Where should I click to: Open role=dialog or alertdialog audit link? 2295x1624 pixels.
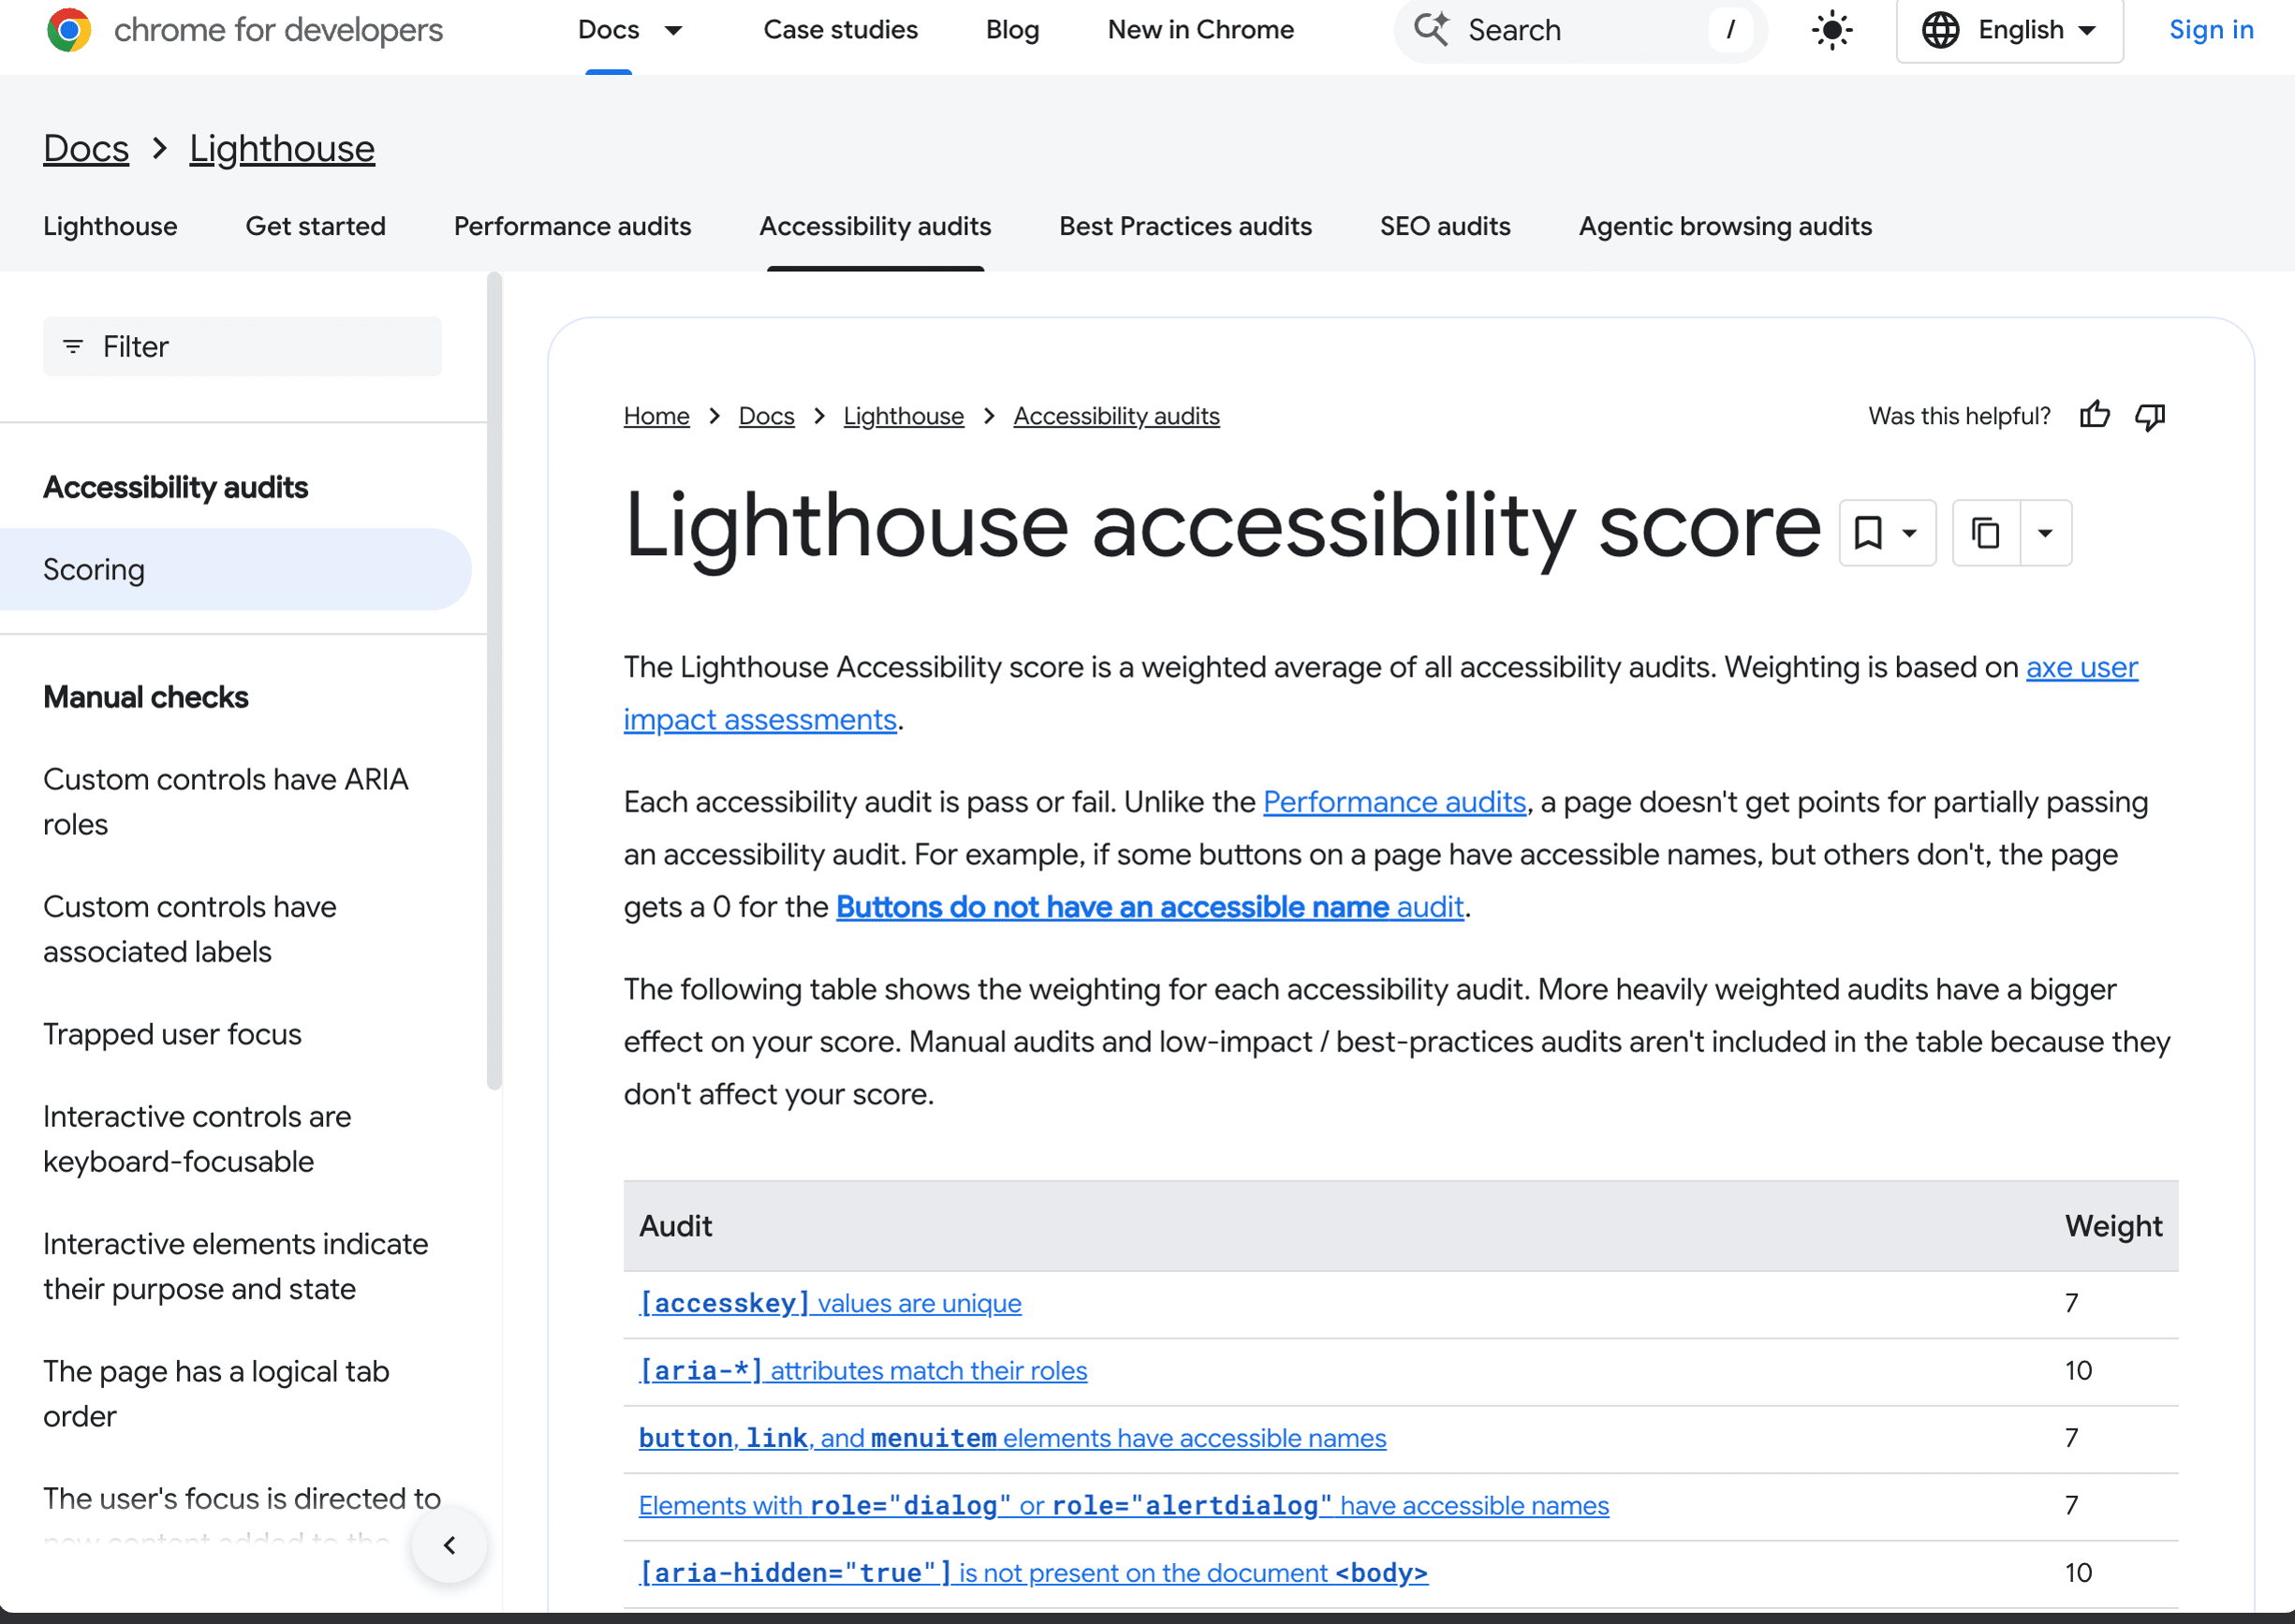(x=1124, y=1506)
